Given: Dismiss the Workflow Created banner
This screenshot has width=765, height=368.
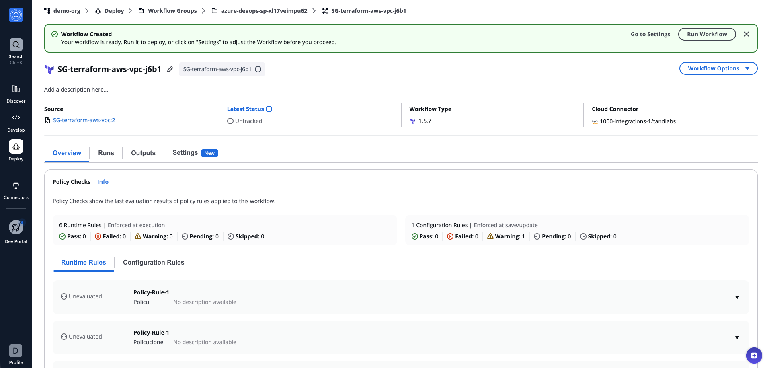Looking at the screenshot, I should pos(747,34).
